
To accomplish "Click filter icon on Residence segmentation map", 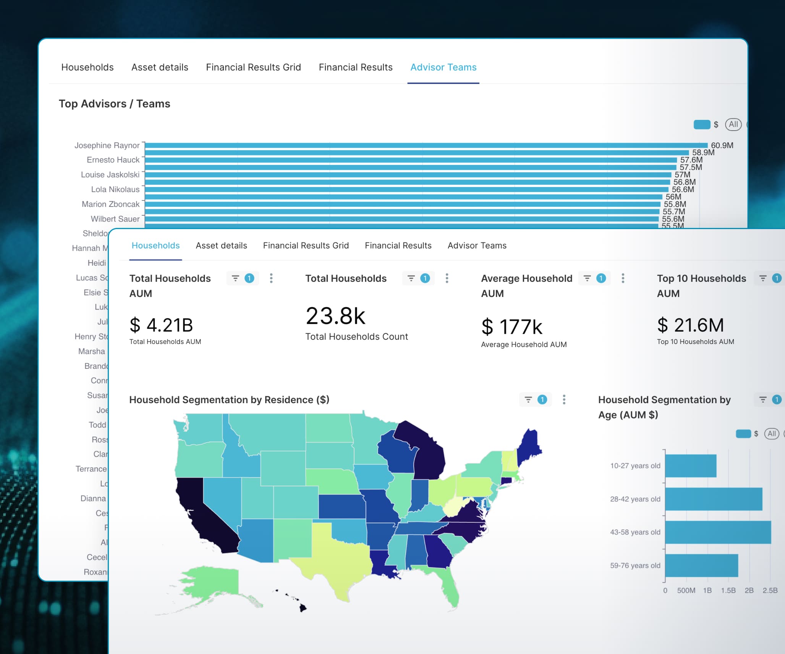I will tap(528, 399).
